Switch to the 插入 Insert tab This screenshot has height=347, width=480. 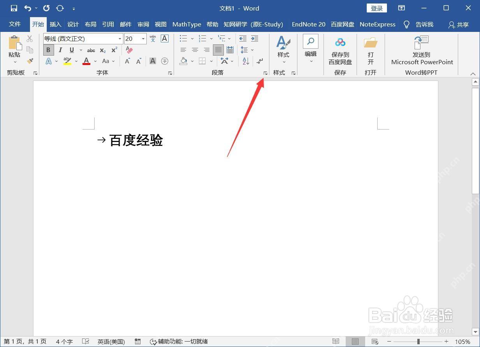[55, 24]
